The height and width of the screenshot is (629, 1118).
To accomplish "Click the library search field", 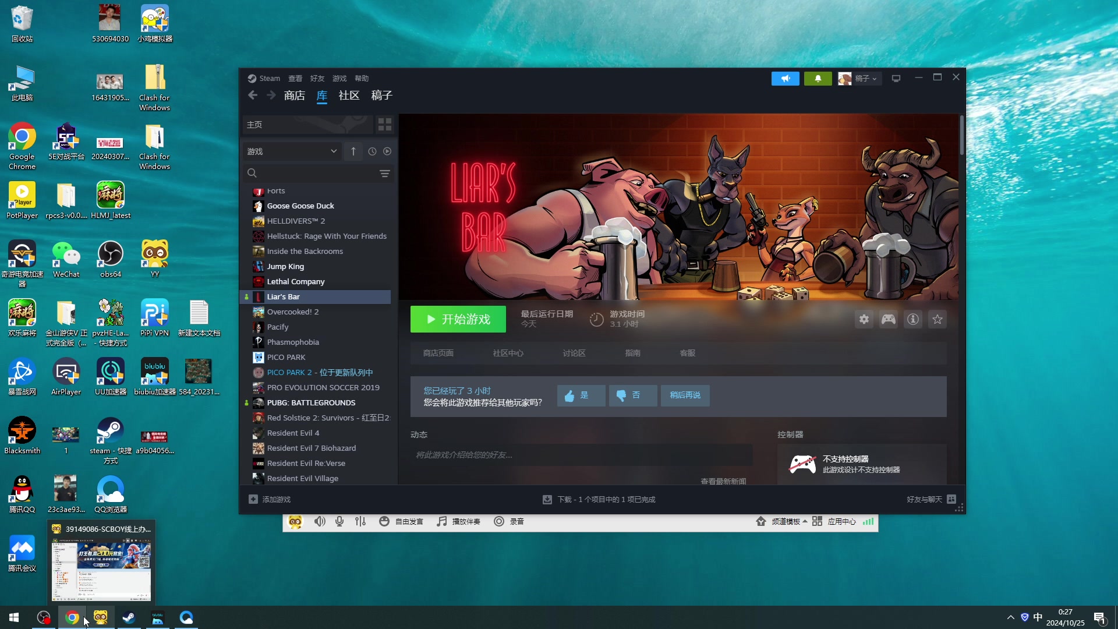I will tap(319, 174).
